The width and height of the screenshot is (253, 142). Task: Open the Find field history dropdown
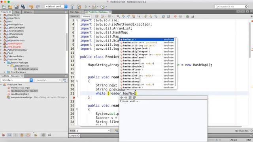click(x=109, y=131)
